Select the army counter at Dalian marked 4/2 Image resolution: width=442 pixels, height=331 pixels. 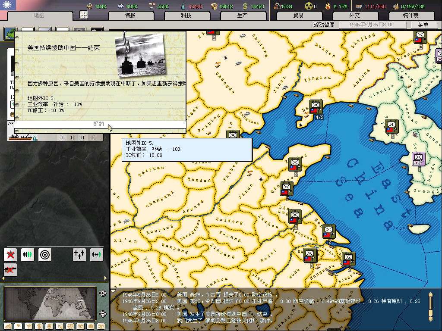[x=316, y=107]
